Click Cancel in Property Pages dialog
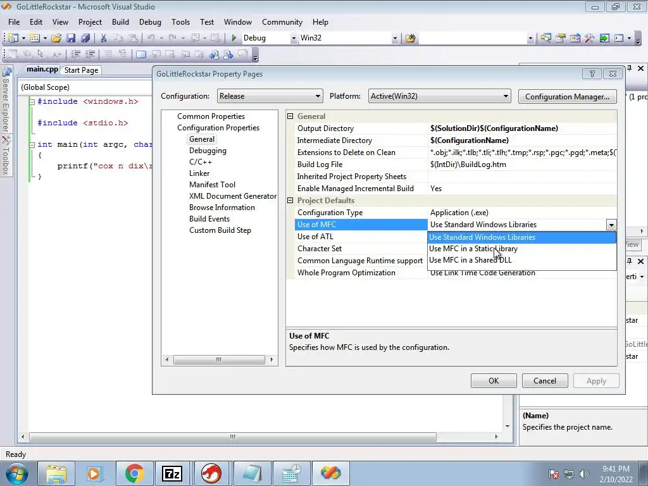The width and height of the screenshot is (648, 486). [x=545, y=380]
